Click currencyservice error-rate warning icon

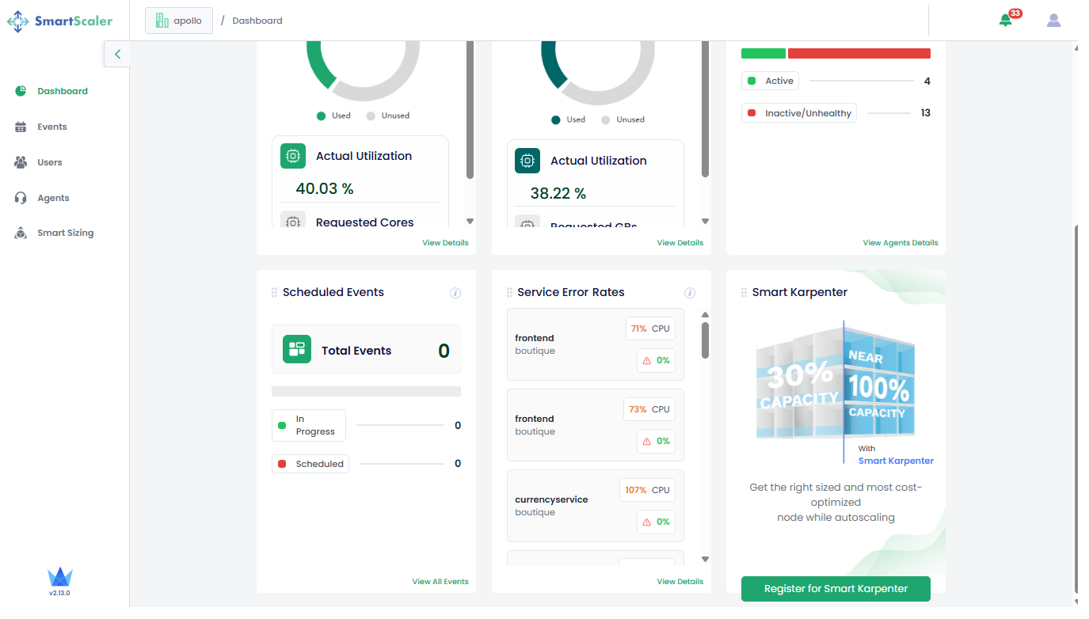(x=646, y=522)
